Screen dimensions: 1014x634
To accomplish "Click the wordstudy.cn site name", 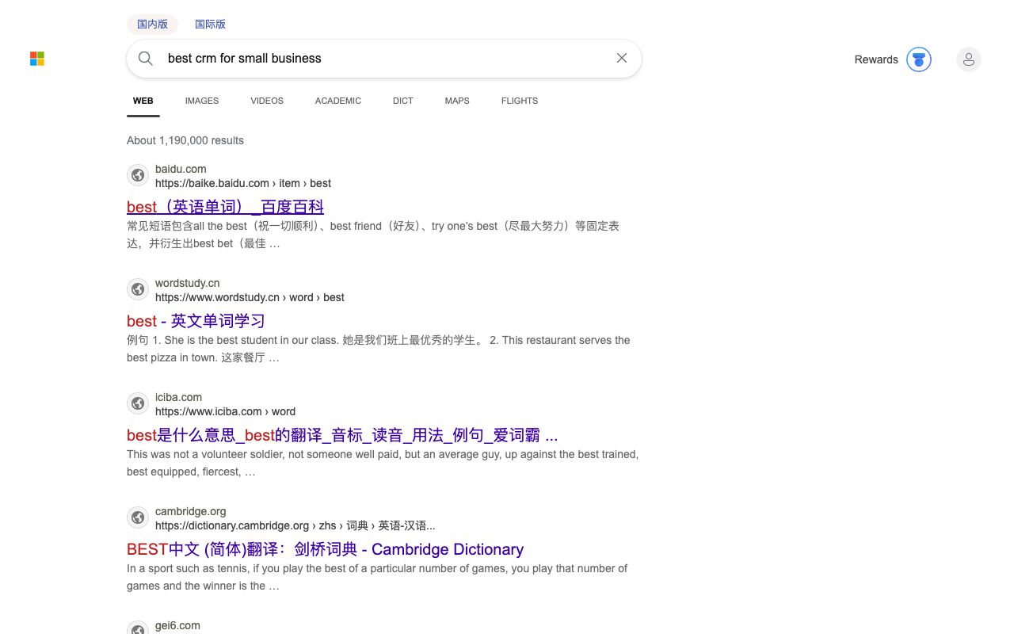I will point(188,283).
